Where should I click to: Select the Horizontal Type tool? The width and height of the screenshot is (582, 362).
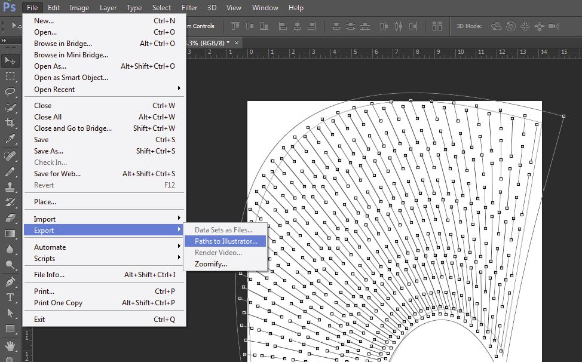(x=10, y=297)
